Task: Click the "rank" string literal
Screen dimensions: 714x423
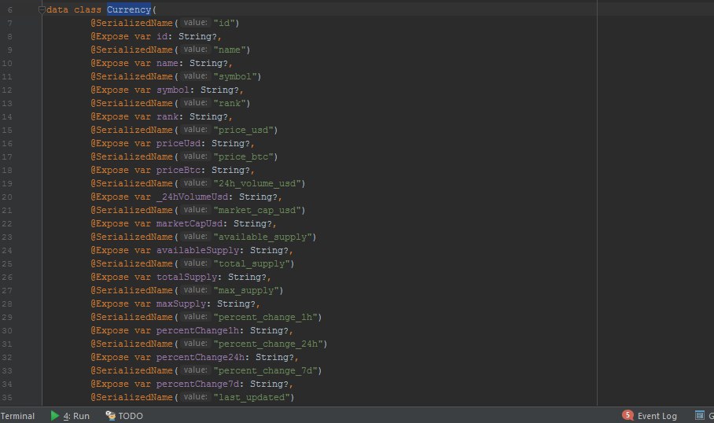Action: coord(229,103)
